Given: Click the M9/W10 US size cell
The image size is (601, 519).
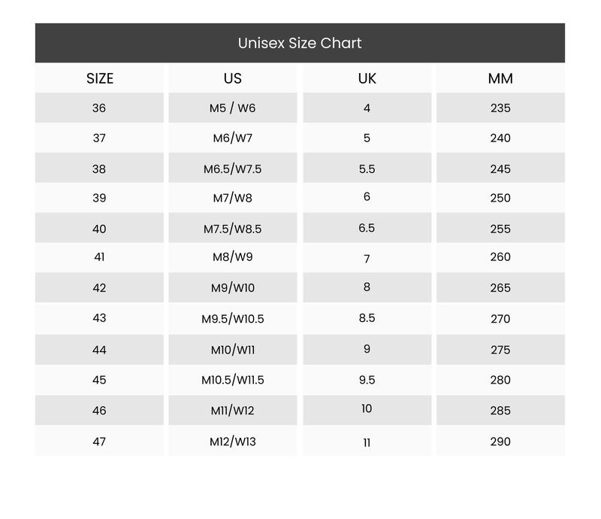Looking at the screenshot, I should coord(233,287).
